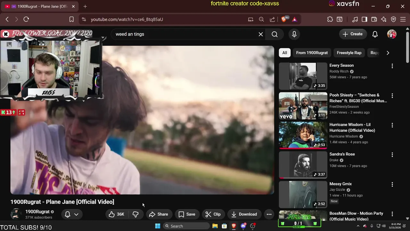Image resolution: width=410 pixels, height=231 pixels.
Task: Open options for Messy Gmix video
Action: point(392,184)
